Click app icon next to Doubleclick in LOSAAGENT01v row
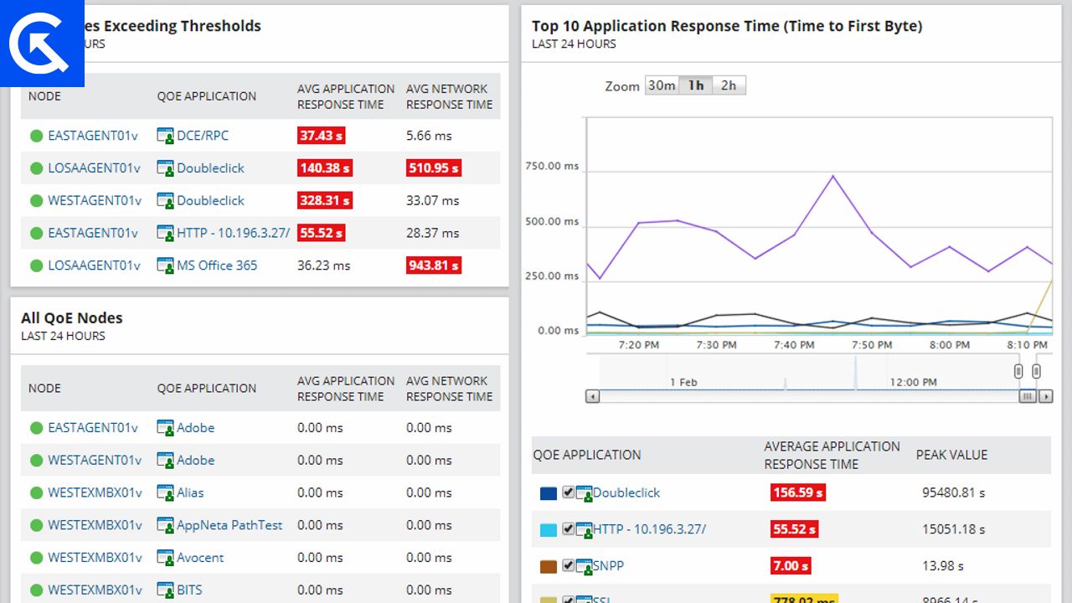Screen dimensions: 1072x603 (x=165, y=168)
